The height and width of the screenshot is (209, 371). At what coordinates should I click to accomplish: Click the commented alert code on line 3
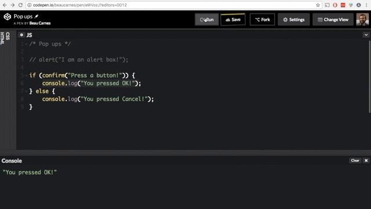[x=79, y=60]
